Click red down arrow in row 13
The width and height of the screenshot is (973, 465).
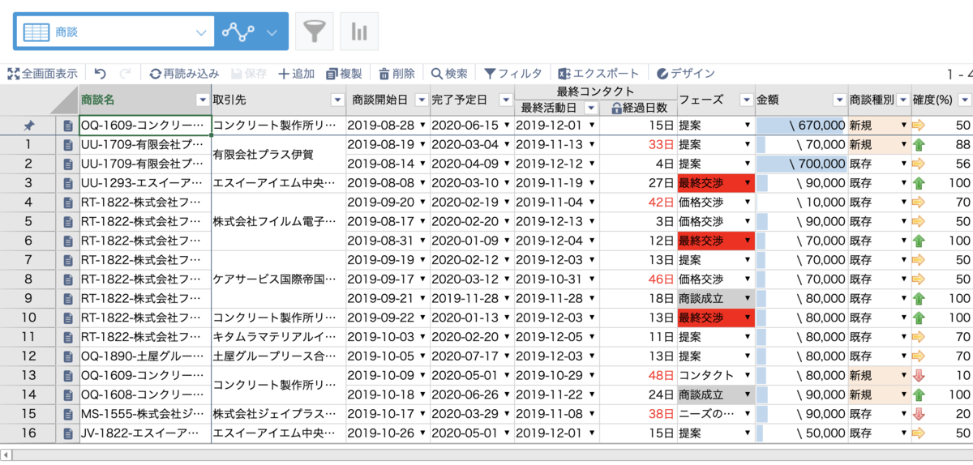[919, 375]
